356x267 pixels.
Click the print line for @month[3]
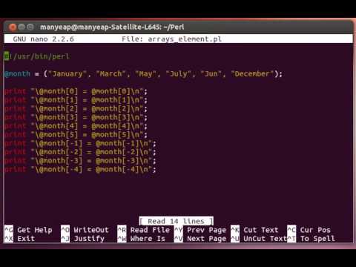tap(76, 117)
